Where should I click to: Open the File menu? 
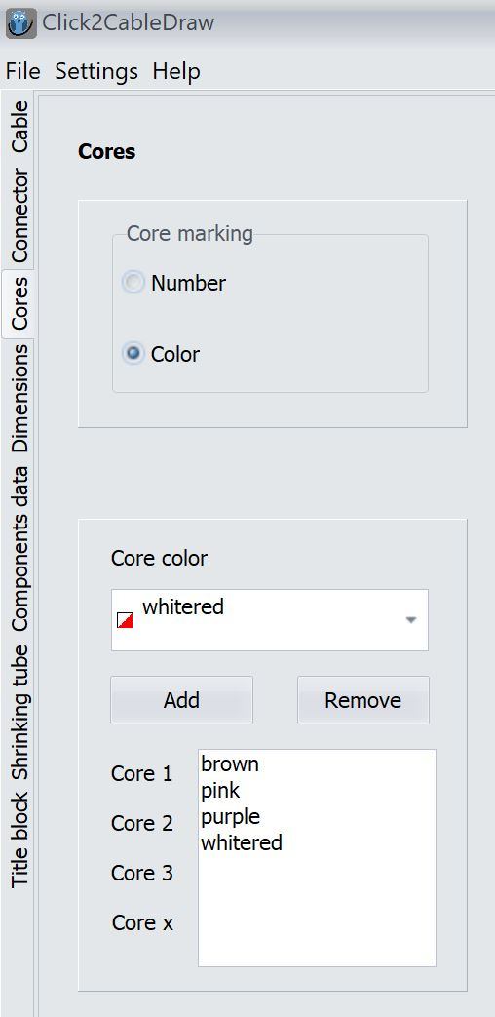[x=22, y=71]
